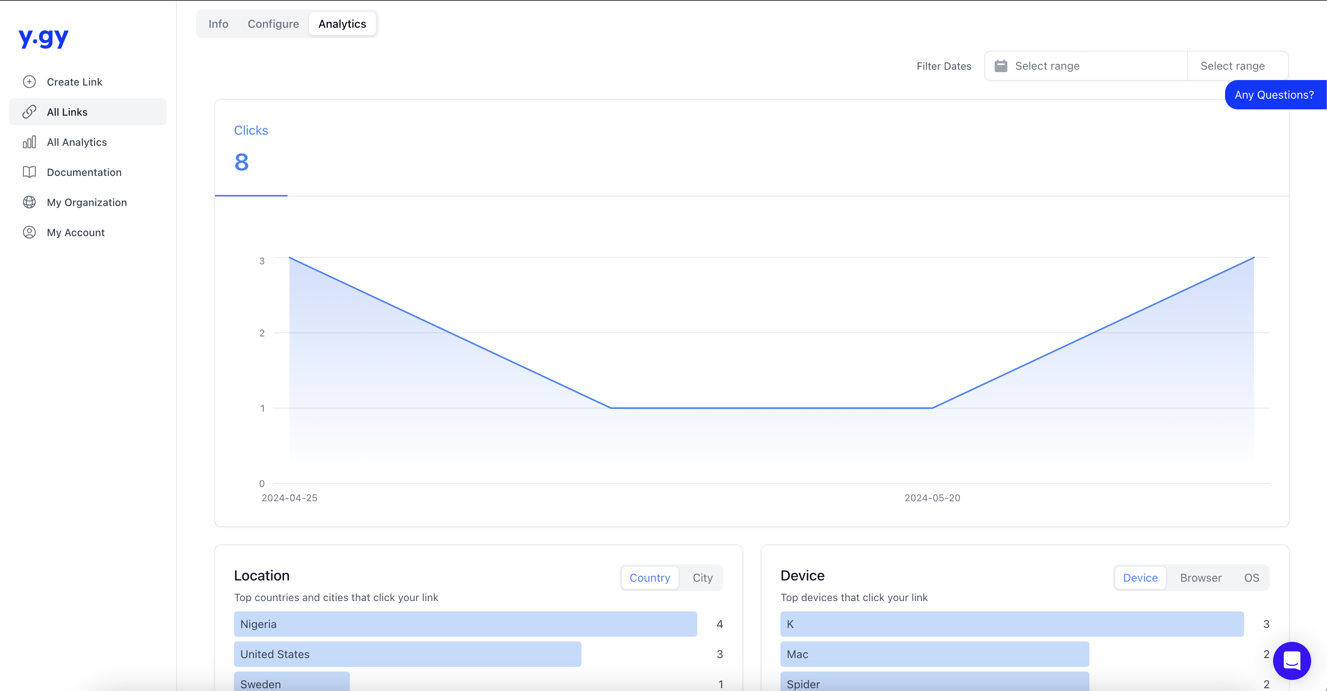Click the Device panel heading
Image resolution: width=1327 pixels, height=691 pixels.
point(802,576)
